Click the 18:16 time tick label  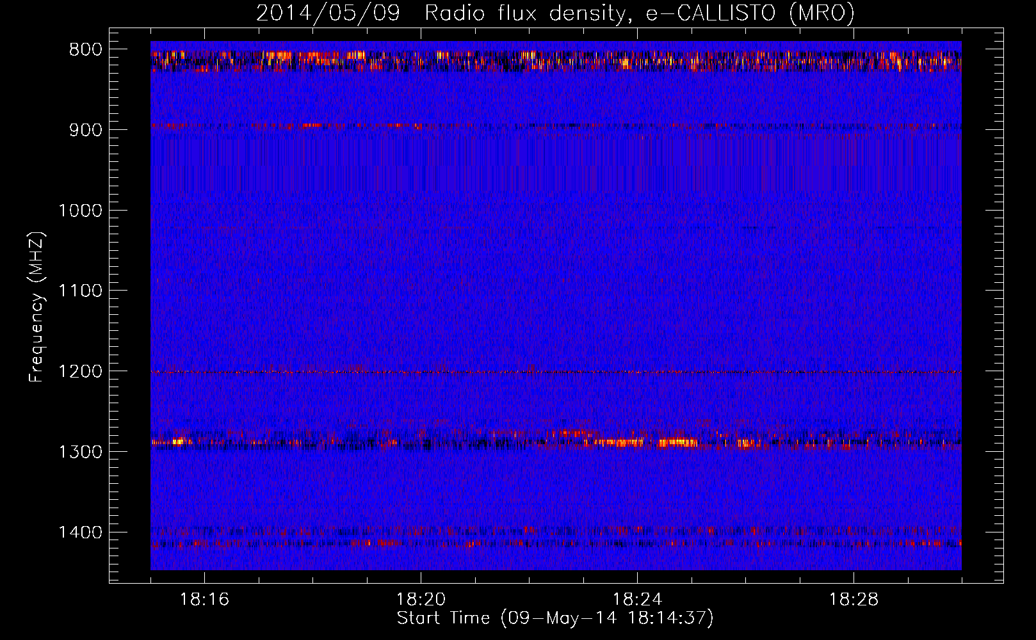(204, 600)
